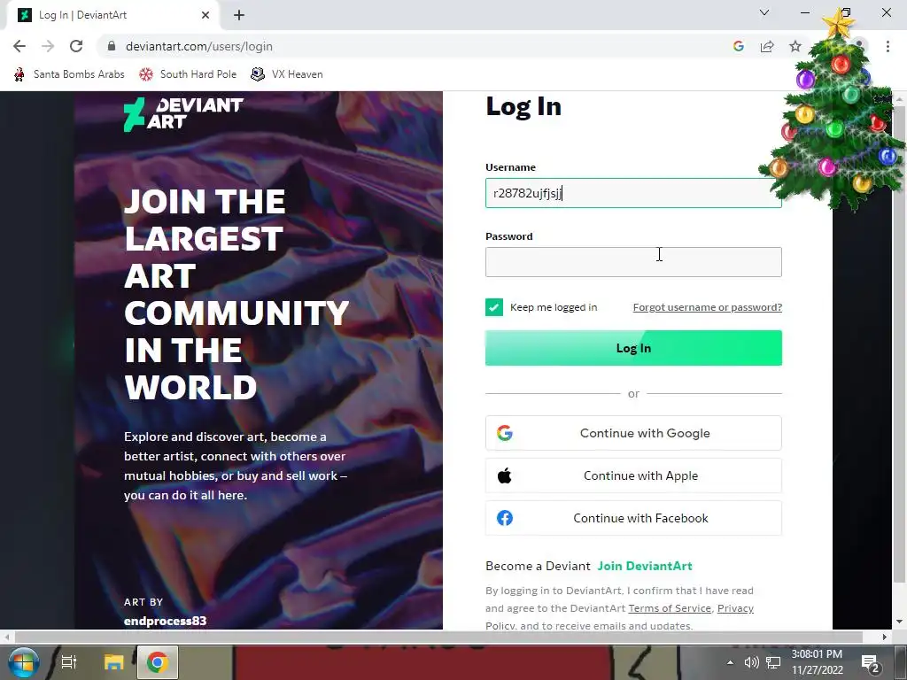Viewport: 907px width, 680px height.
Task: Click the address bar URL
Action: 199,46
